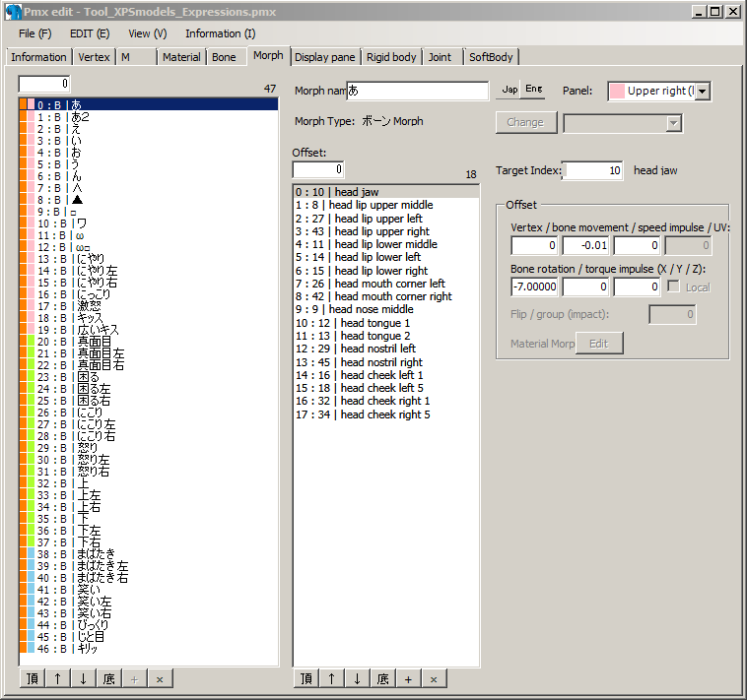Open the Panel dropdown showing Upper right
The image size is (747, 700).
click(x=703, y=91)
